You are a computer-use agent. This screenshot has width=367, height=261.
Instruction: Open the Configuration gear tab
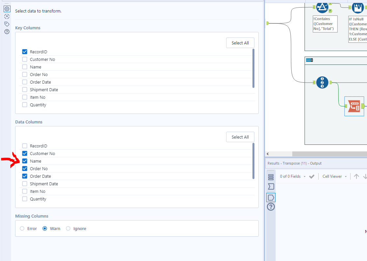tap(7, 9)
